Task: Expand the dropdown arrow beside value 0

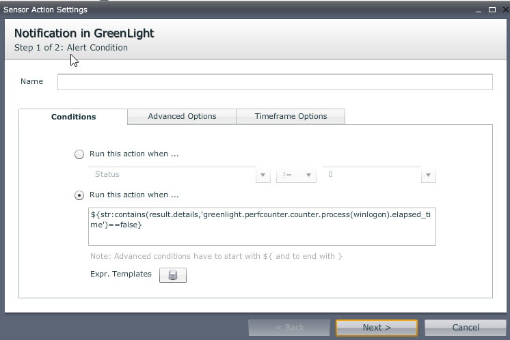Action: click(429, 175)
